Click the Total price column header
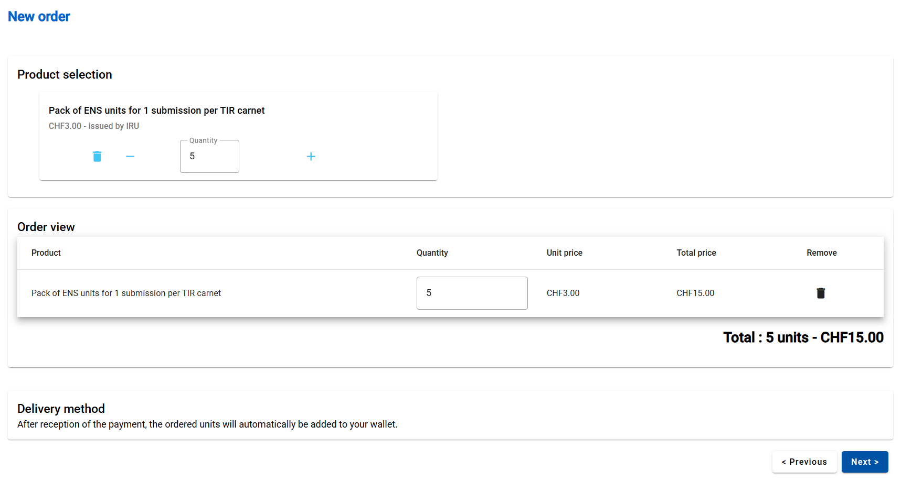The height and width of the screenshot is (481, 901). click(696, 253)
